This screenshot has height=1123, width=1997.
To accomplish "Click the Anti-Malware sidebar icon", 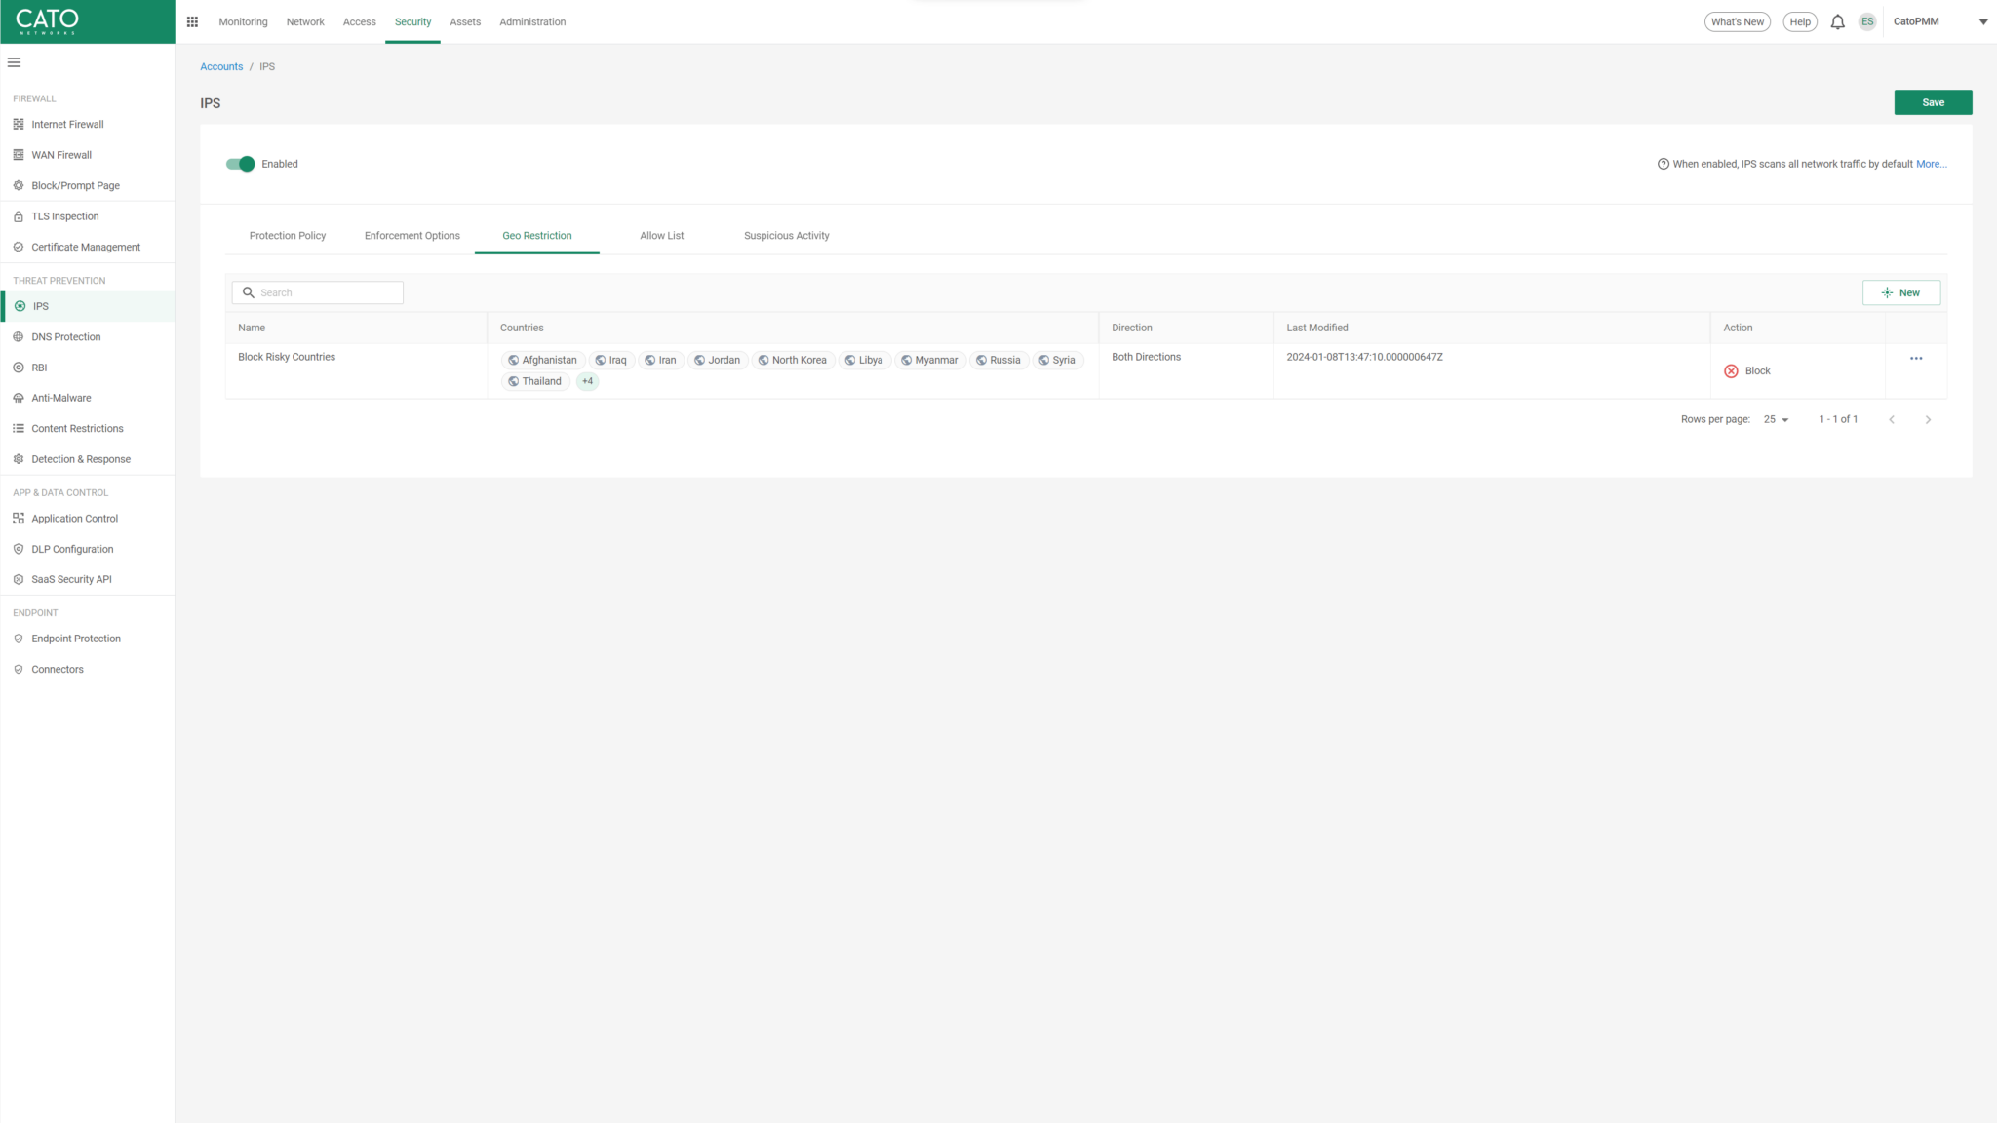I will point(19,398).
